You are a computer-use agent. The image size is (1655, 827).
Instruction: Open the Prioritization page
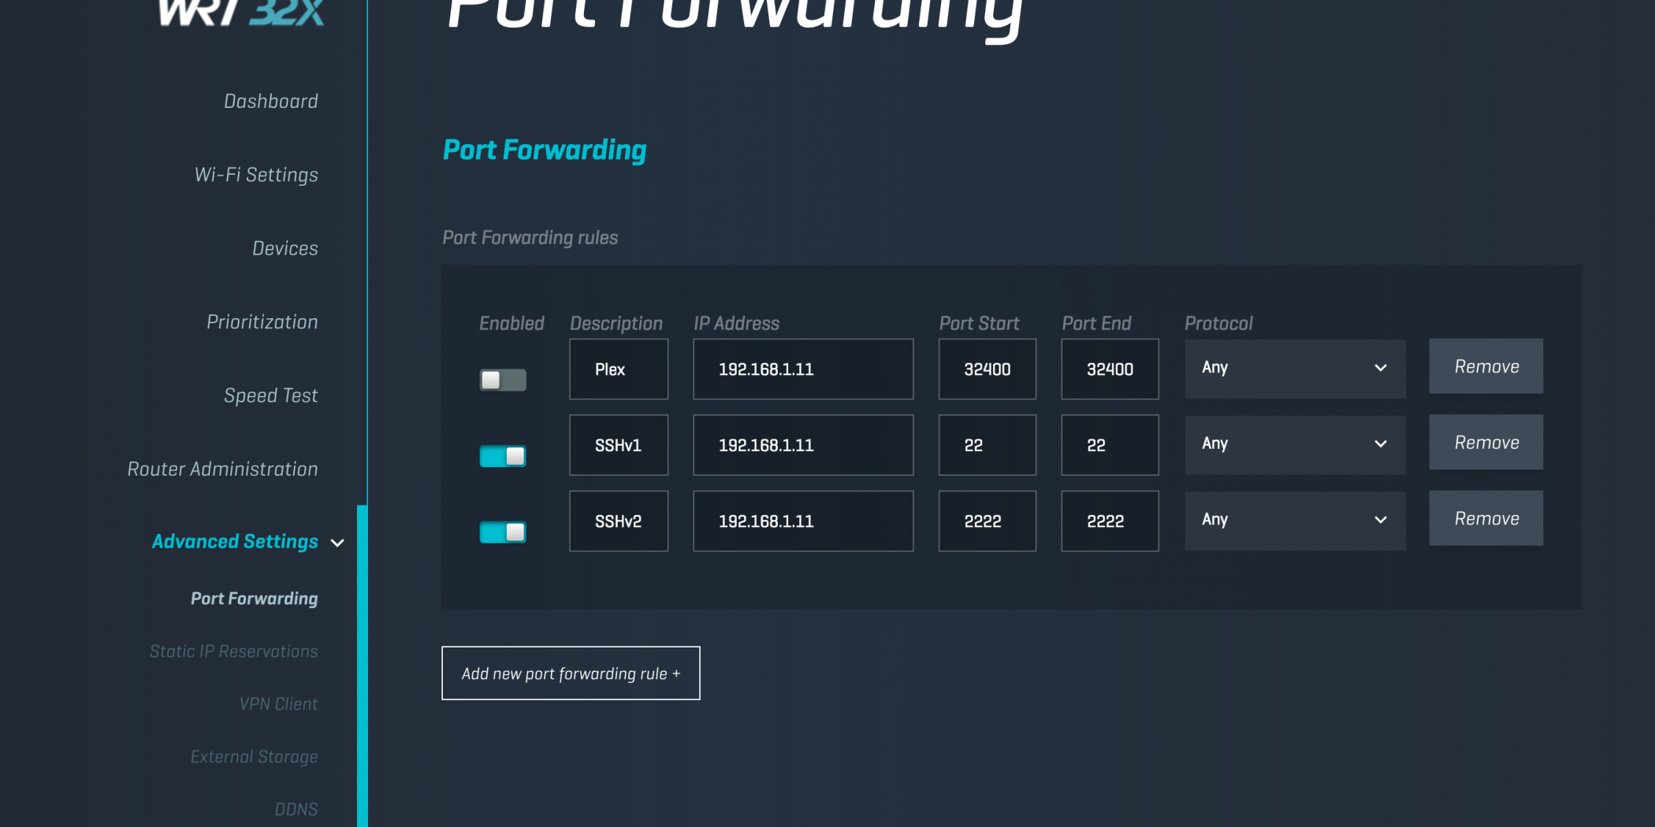coord(262,322)
